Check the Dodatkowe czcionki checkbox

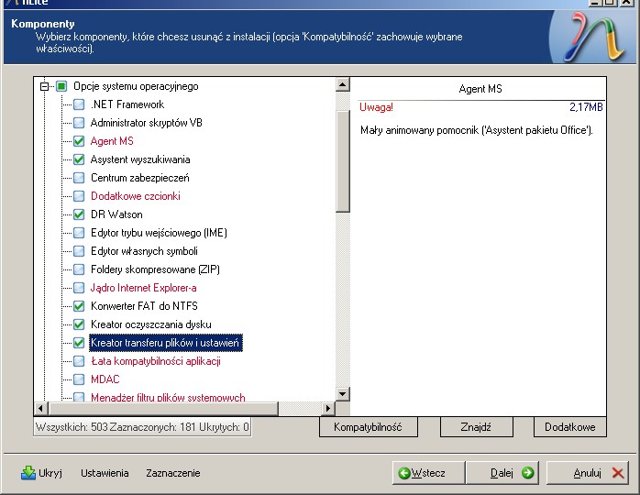coord(79,196)
